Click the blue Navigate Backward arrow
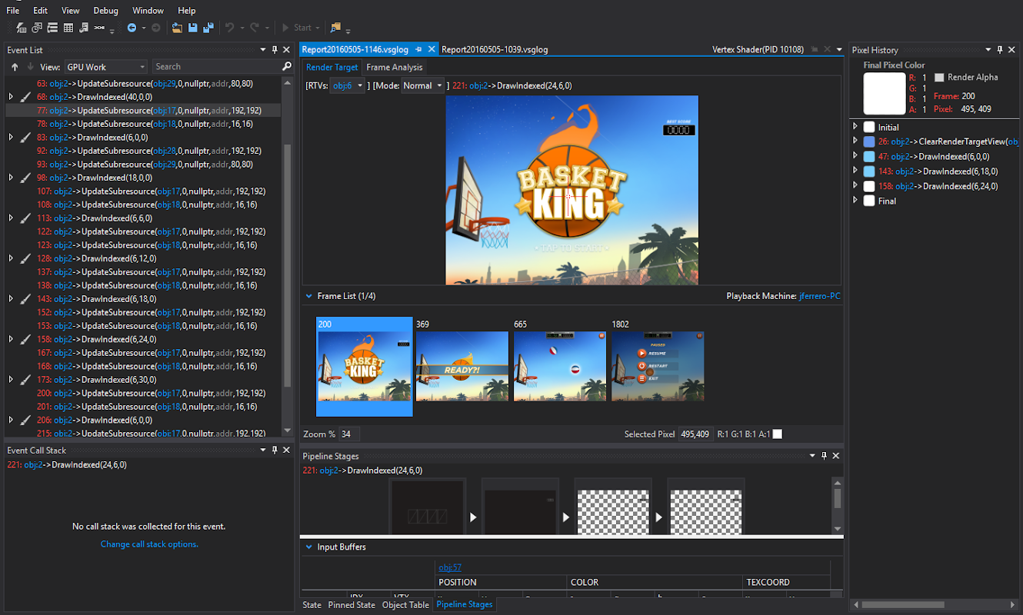This screenshot has height=615, width=1023. [132, 28]
